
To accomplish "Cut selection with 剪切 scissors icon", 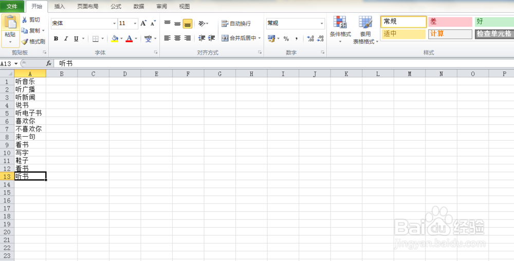I will click(30, 20).
